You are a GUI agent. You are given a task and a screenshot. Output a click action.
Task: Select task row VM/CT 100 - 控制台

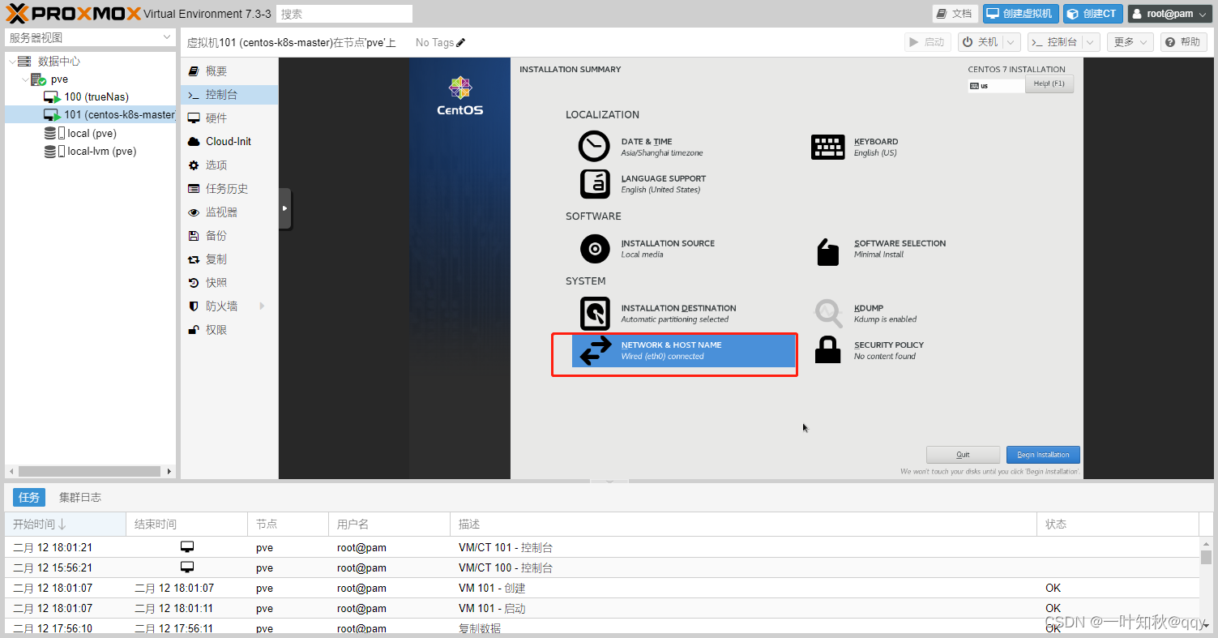pos(602,567)
